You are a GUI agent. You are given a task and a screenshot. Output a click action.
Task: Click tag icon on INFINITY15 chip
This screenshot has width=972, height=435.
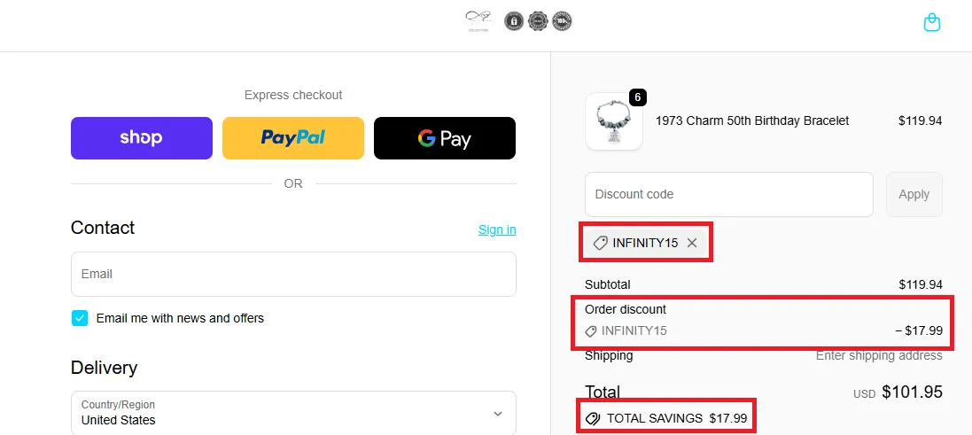coord(600,243)
